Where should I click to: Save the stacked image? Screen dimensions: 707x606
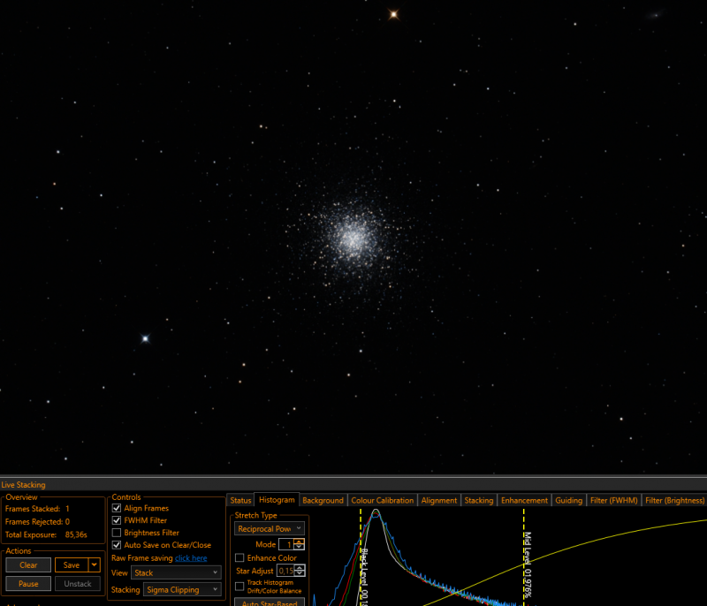[72, 565]
